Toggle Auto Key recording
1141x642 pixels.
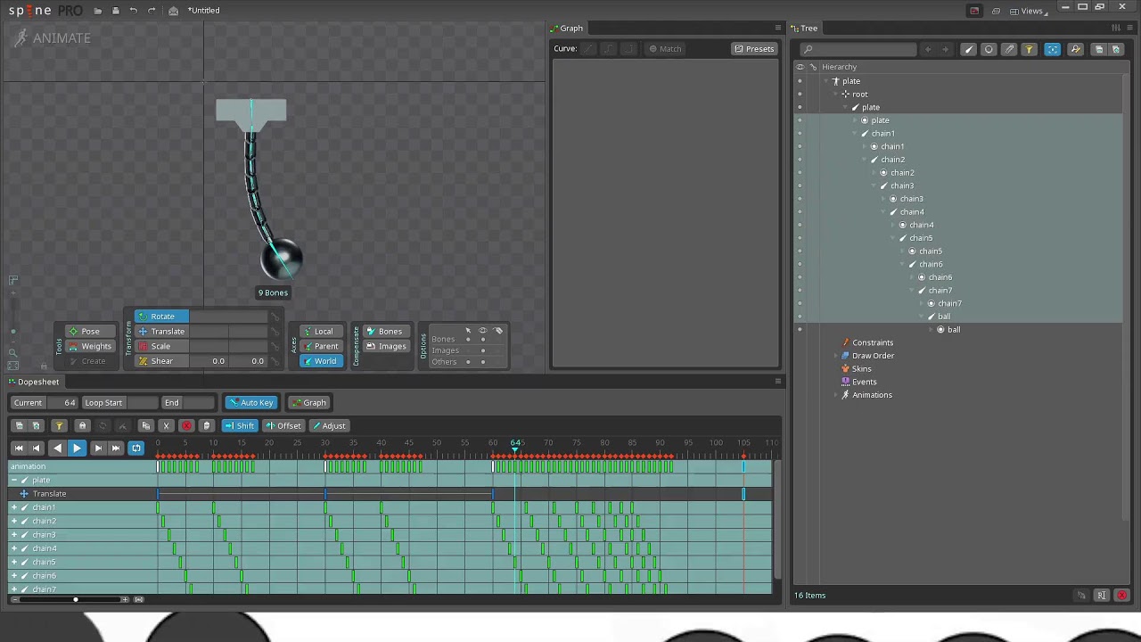[x=250, y=403]
